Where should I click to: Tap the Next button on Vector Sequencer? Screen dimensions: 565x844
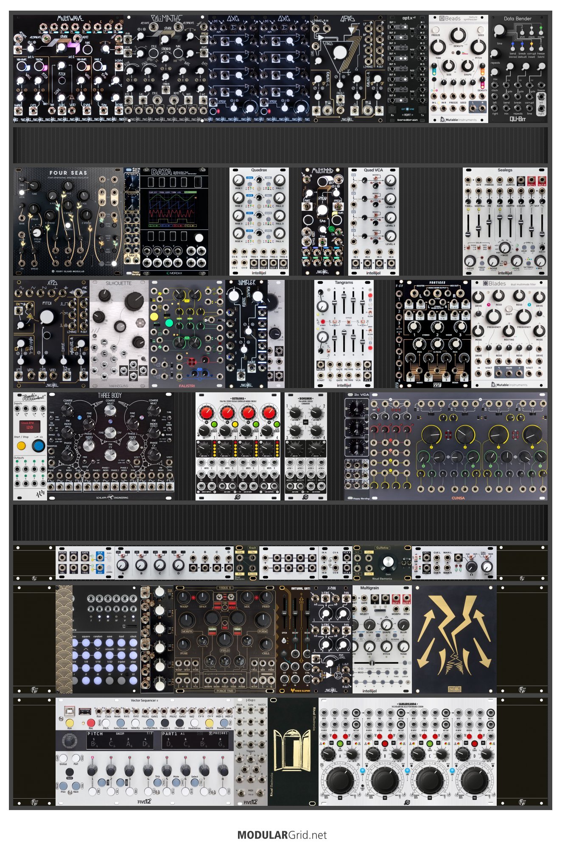(x=76, y=785)
